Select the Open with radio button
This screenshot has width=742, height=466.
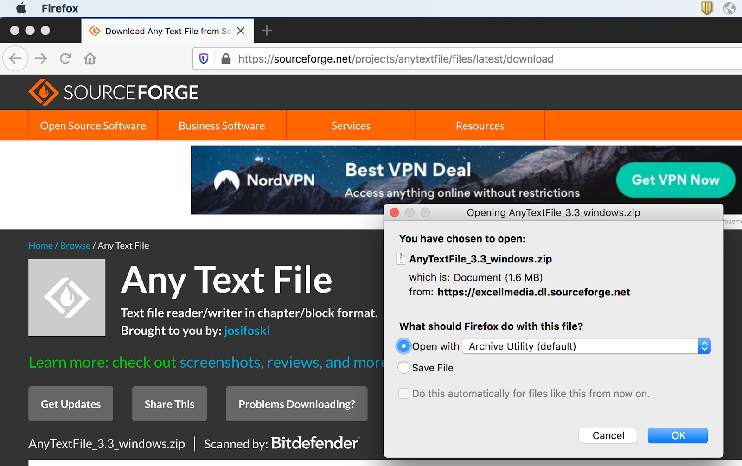tap(403, 346)
